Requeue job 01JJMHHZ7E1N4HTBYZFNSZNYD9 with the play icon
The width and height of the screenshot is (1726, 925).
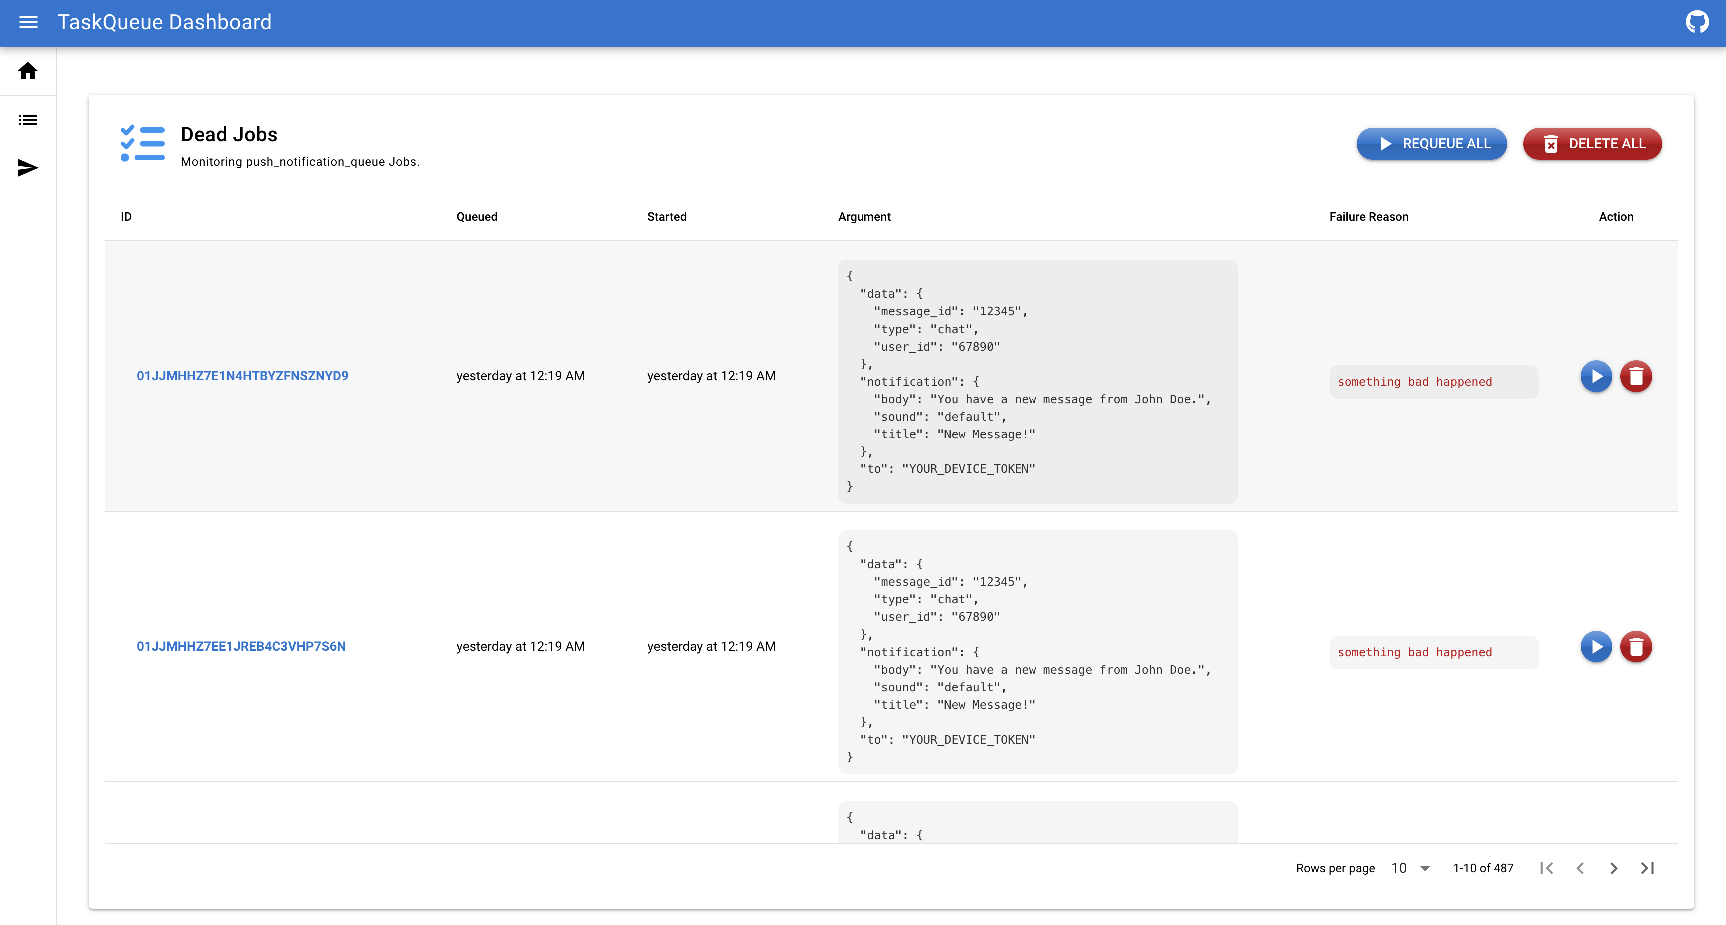pyautogui.click(x=1597, y=376)
